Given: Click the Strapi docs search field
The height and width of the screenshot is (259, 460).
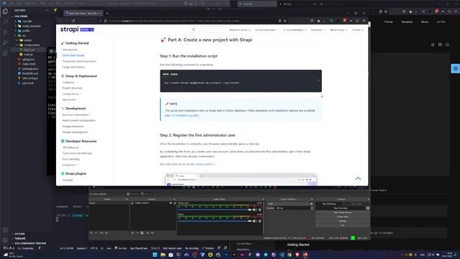Looking at the screenshot, I should coord(209,29).
